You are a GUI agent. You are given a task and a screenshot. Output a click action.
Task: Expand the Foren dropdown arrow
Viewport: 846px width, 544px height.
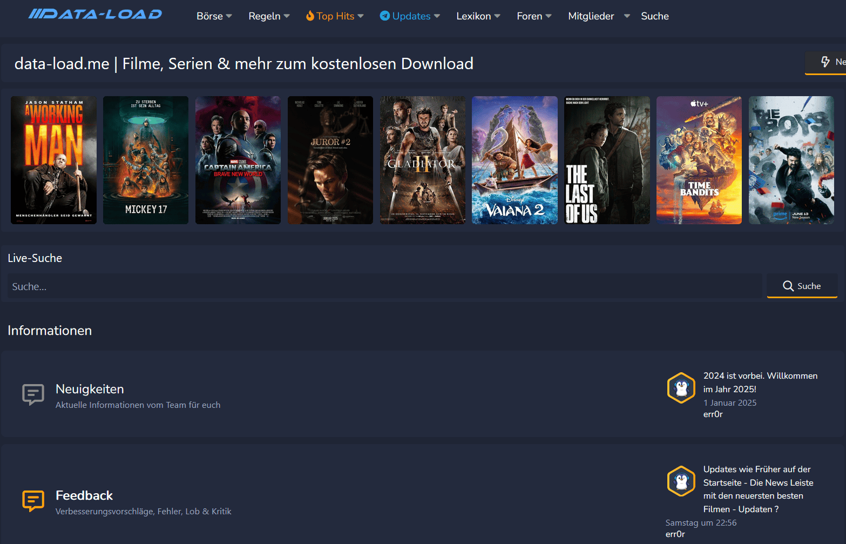[x=549, y=16]
